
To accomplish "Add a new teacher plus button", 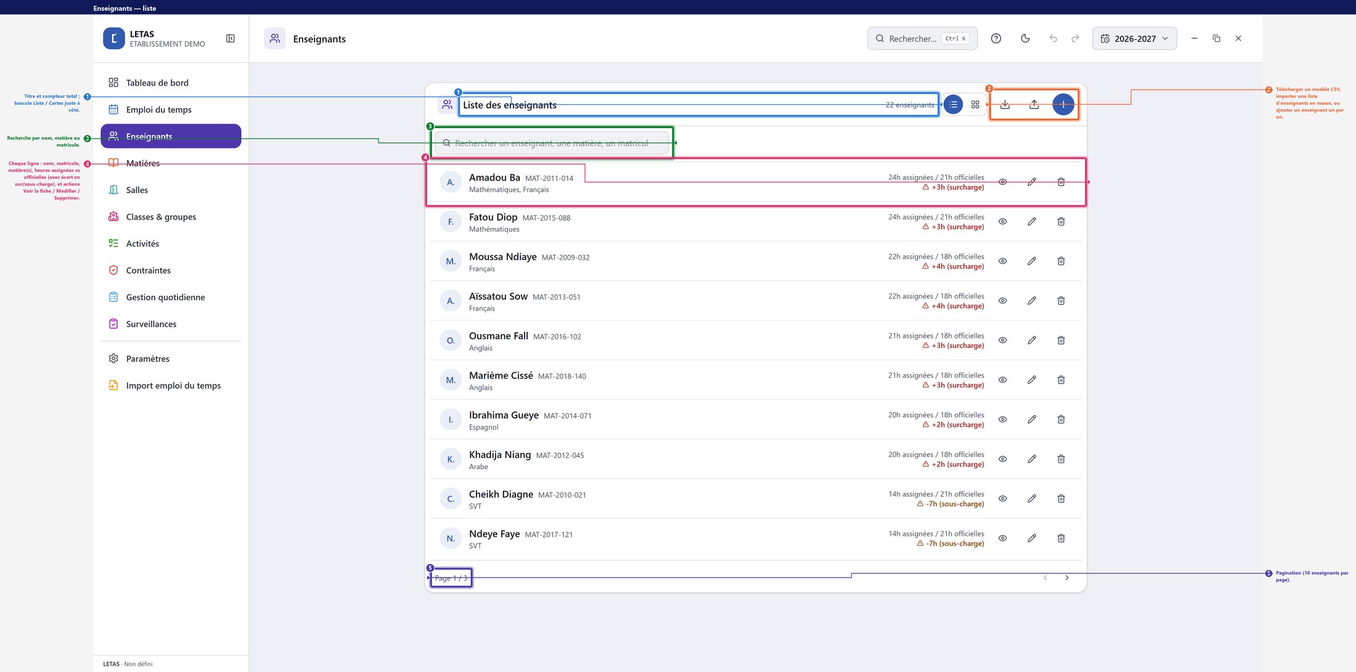I will click(1063, 105).
